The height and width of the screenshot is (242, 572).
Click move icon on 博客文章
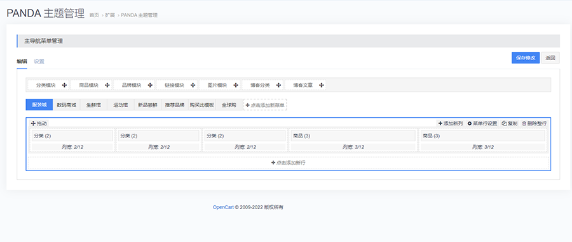tap(322, 85)
